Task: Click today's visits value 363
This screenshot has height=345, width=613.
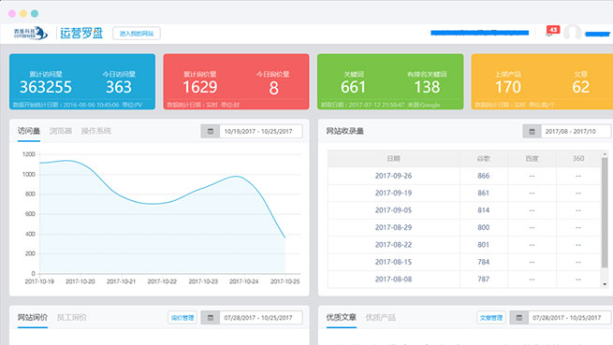Action: pos(119,87)
